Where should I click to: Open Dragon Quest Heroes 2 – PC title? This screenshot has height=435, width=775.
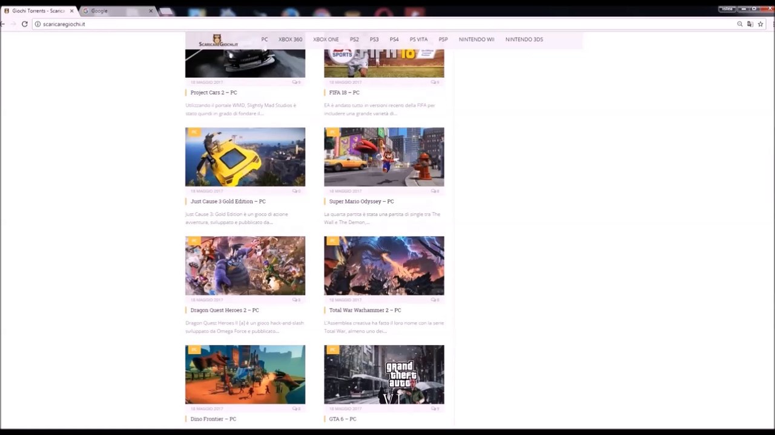(x=225, y=310)
